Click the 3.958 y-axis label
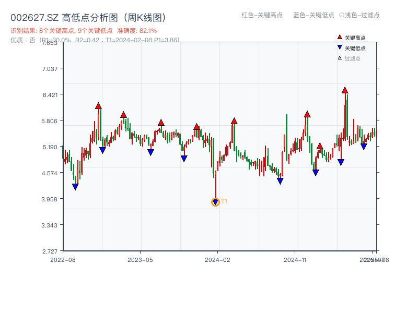418x313 pixels. click(49, 199)
